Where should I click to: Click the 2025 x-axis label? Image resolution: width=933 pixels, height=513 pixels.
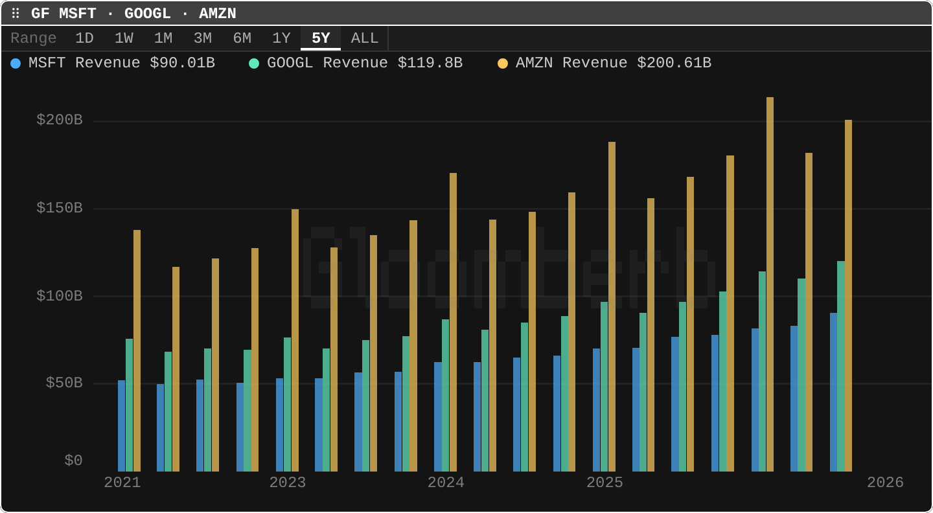point(605,483)
